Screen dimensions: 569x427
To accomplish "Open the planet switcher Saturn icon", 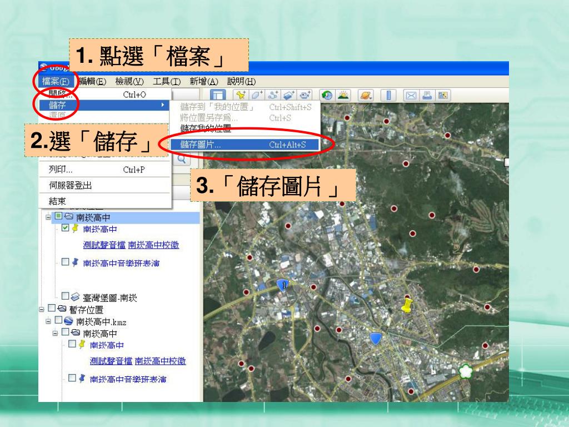I will click(x=366, y=95).
